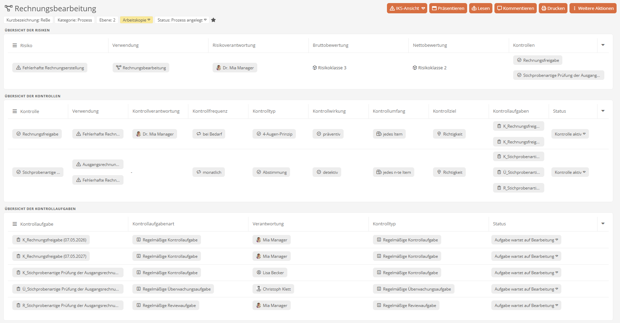620x323 pixels.
Task: Click the Risikoklasse 3 gross rating
Action: [x=329, y=68]
